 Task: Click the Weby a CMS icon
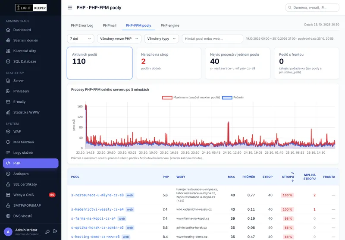(8, 195)
